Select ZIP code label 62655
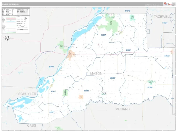 [86, 91]
